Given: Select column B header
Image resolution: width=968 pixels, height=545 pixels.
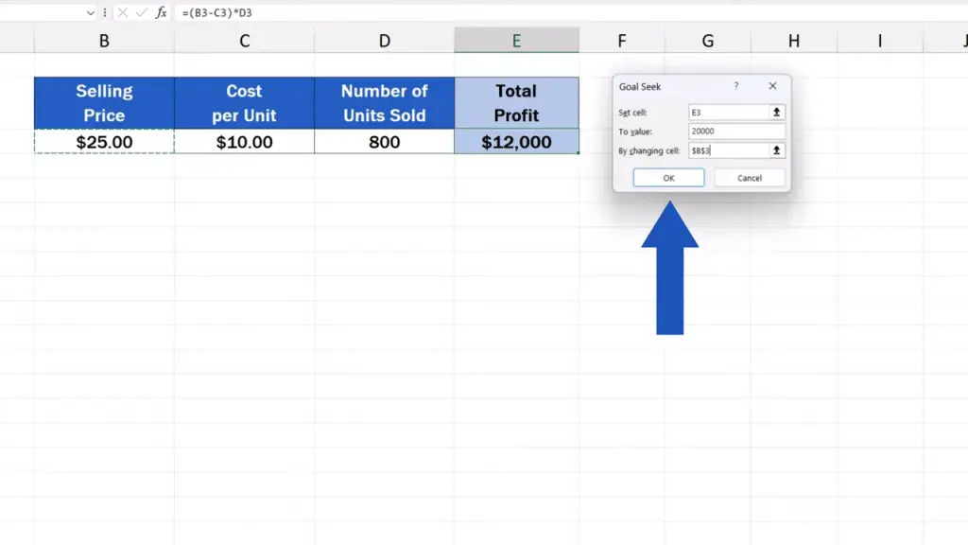Looking at the screenshot, I should point(104,41).
